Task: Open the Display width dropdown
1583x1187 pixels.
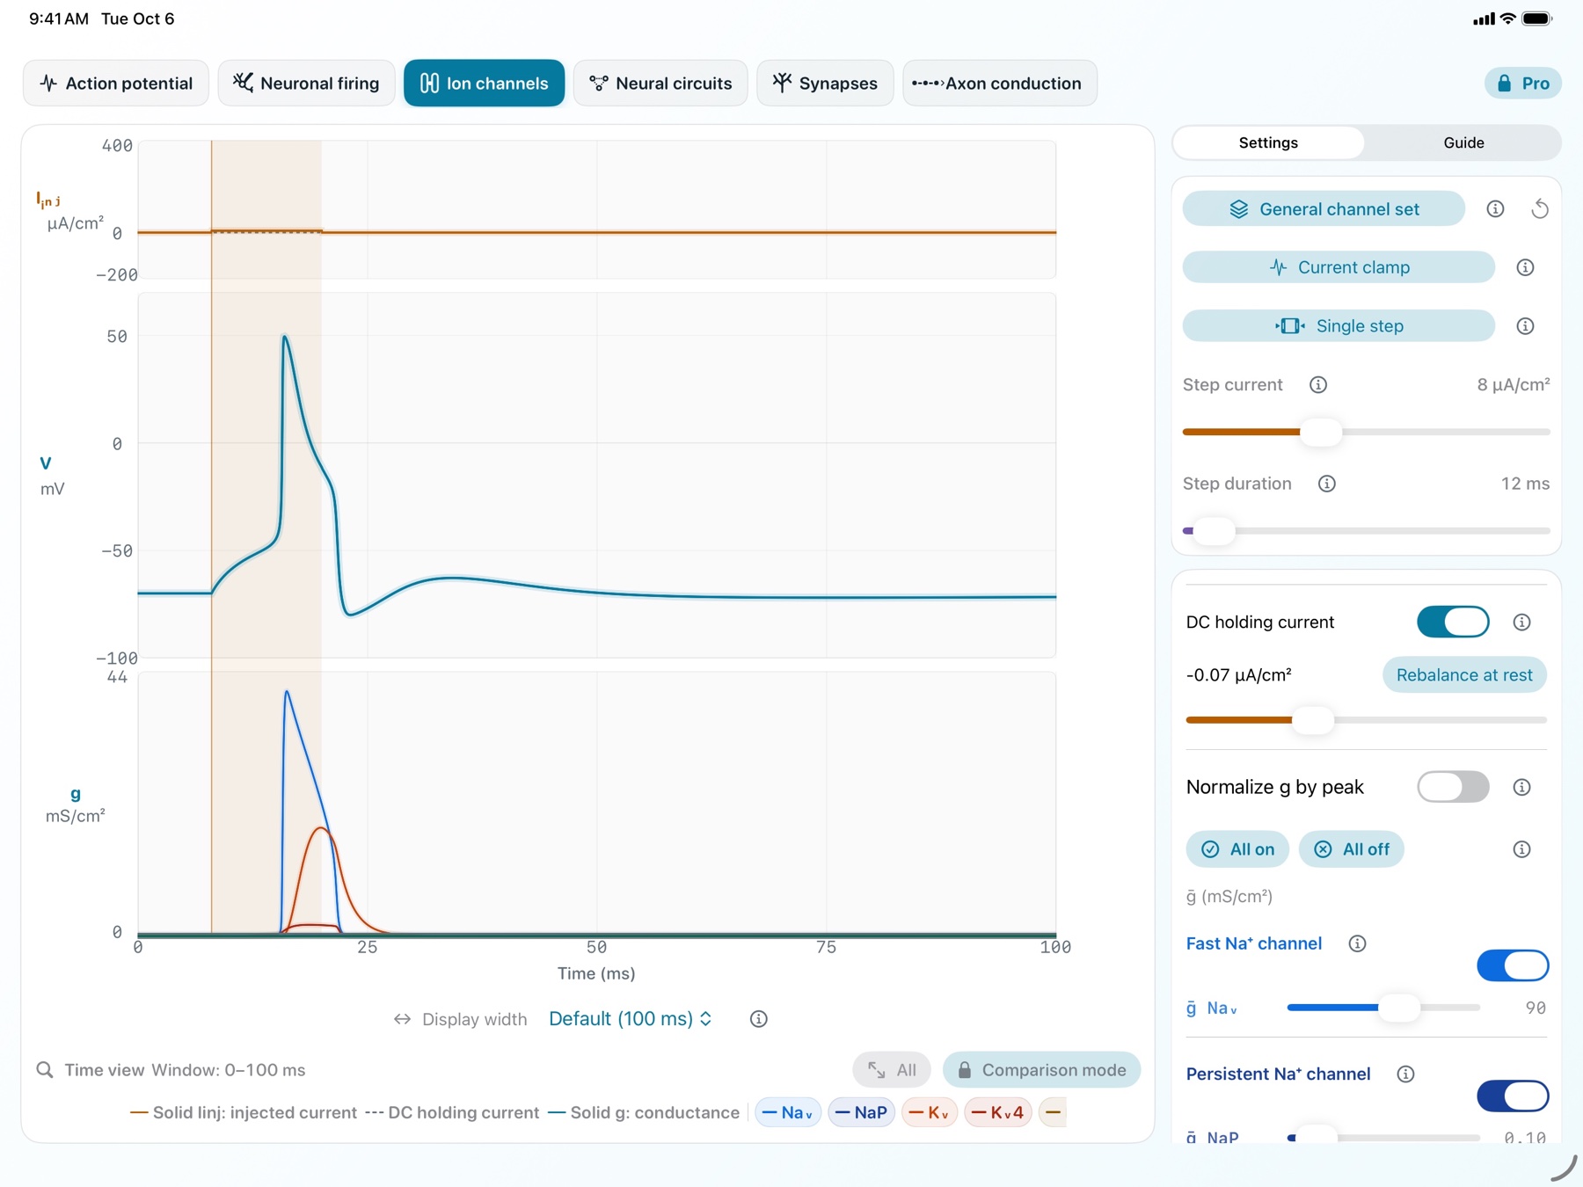Action: pos(630,1019)
